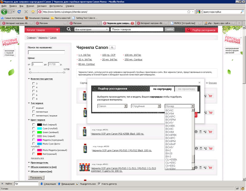Check Magenta (пурпурный) color filter
The height and width of the screenshot is (191, 246).
tap(34, 140)
